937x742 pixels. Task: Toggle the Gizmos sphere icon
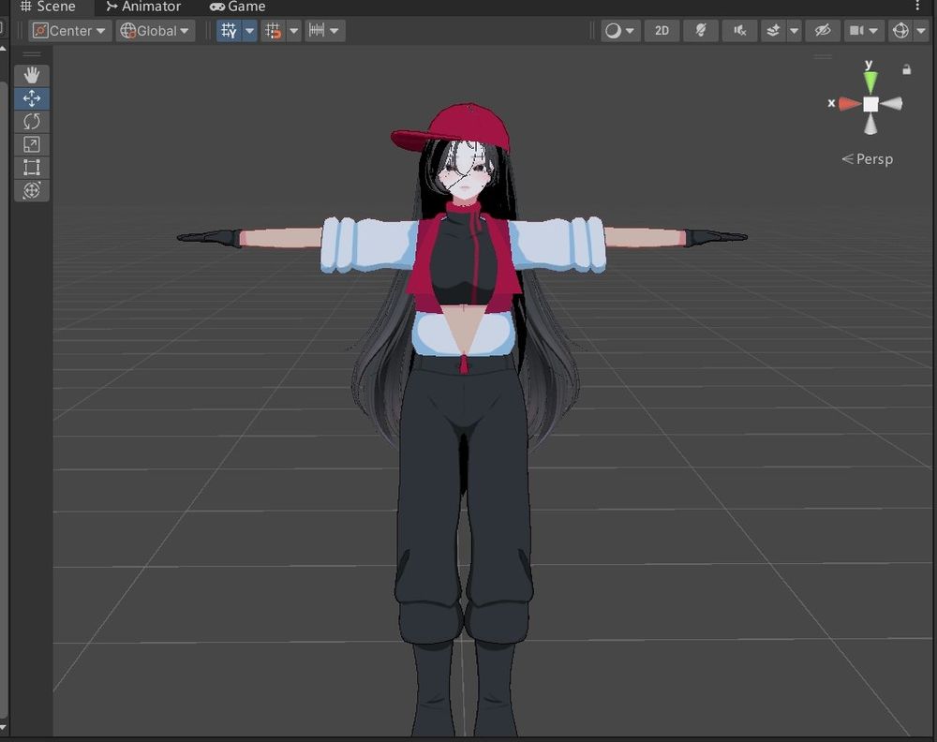pos(900,31)
